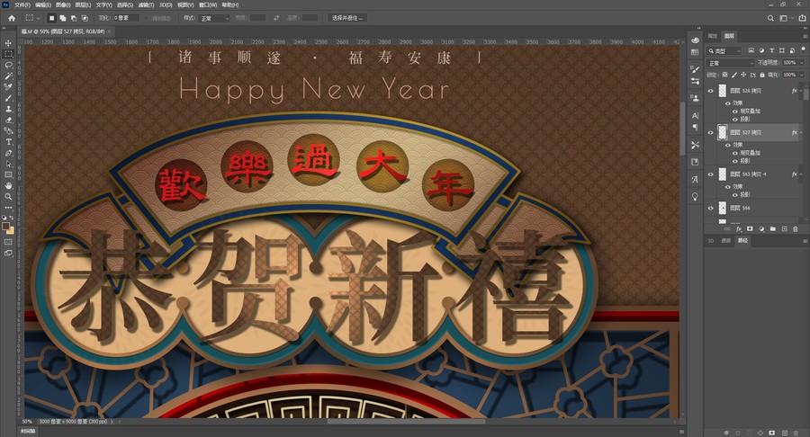This screenshot has width=810, height=437.
Task: Select the Zoom magnifier tool
Action: pyautogui.click(x=8, y=197)
